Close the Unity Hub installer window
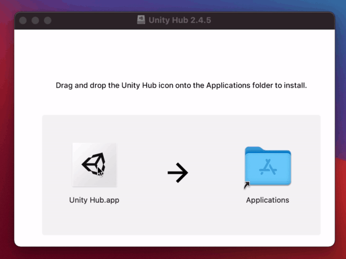This screenshot has width=346, height=259. (23, 21)
